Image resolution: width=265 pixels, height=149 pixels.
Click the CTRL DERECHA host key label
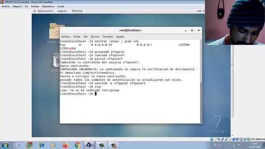tap(258, 139)
